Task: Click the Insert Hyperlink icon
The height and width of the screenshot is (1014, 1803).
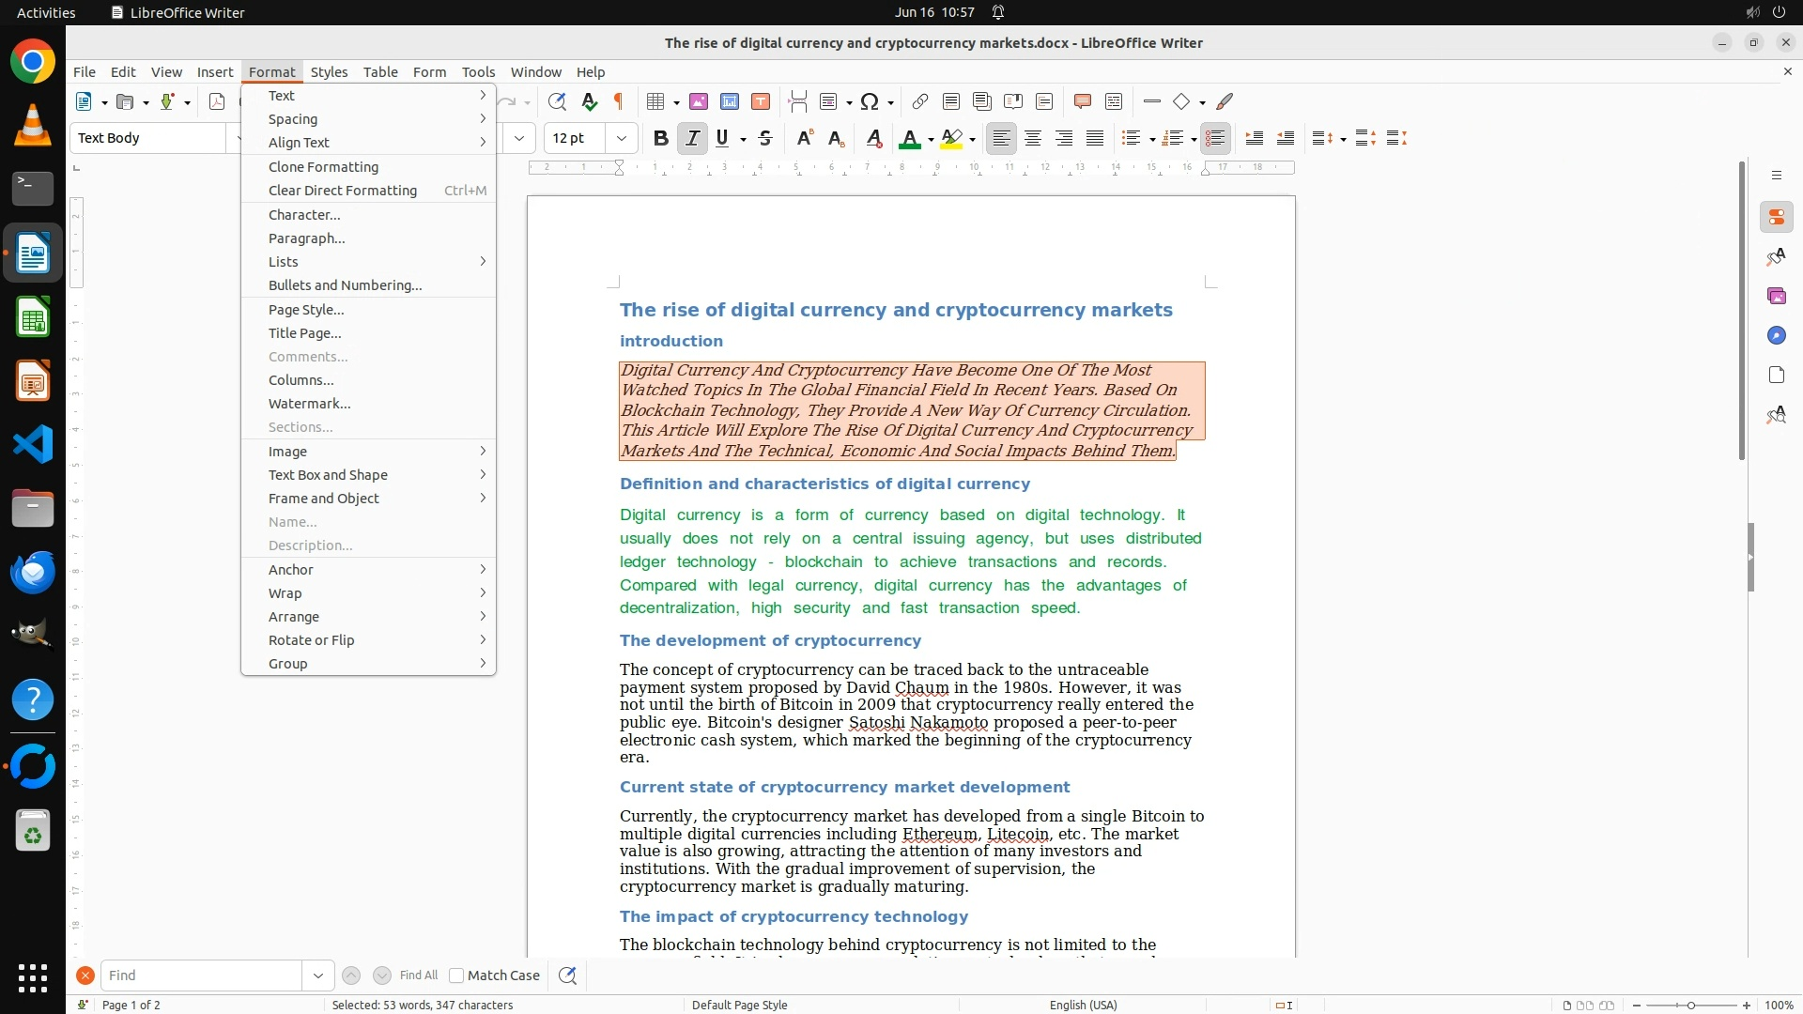Action: tap(920, 101)
